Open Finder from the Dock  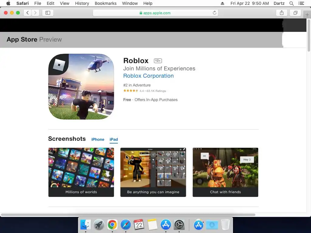pos(85,225)
